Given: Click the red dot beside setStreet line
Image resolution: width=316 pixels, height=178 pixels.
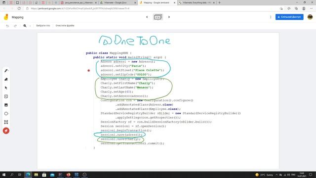Looking at the screenshot, I should click(89, 70).
